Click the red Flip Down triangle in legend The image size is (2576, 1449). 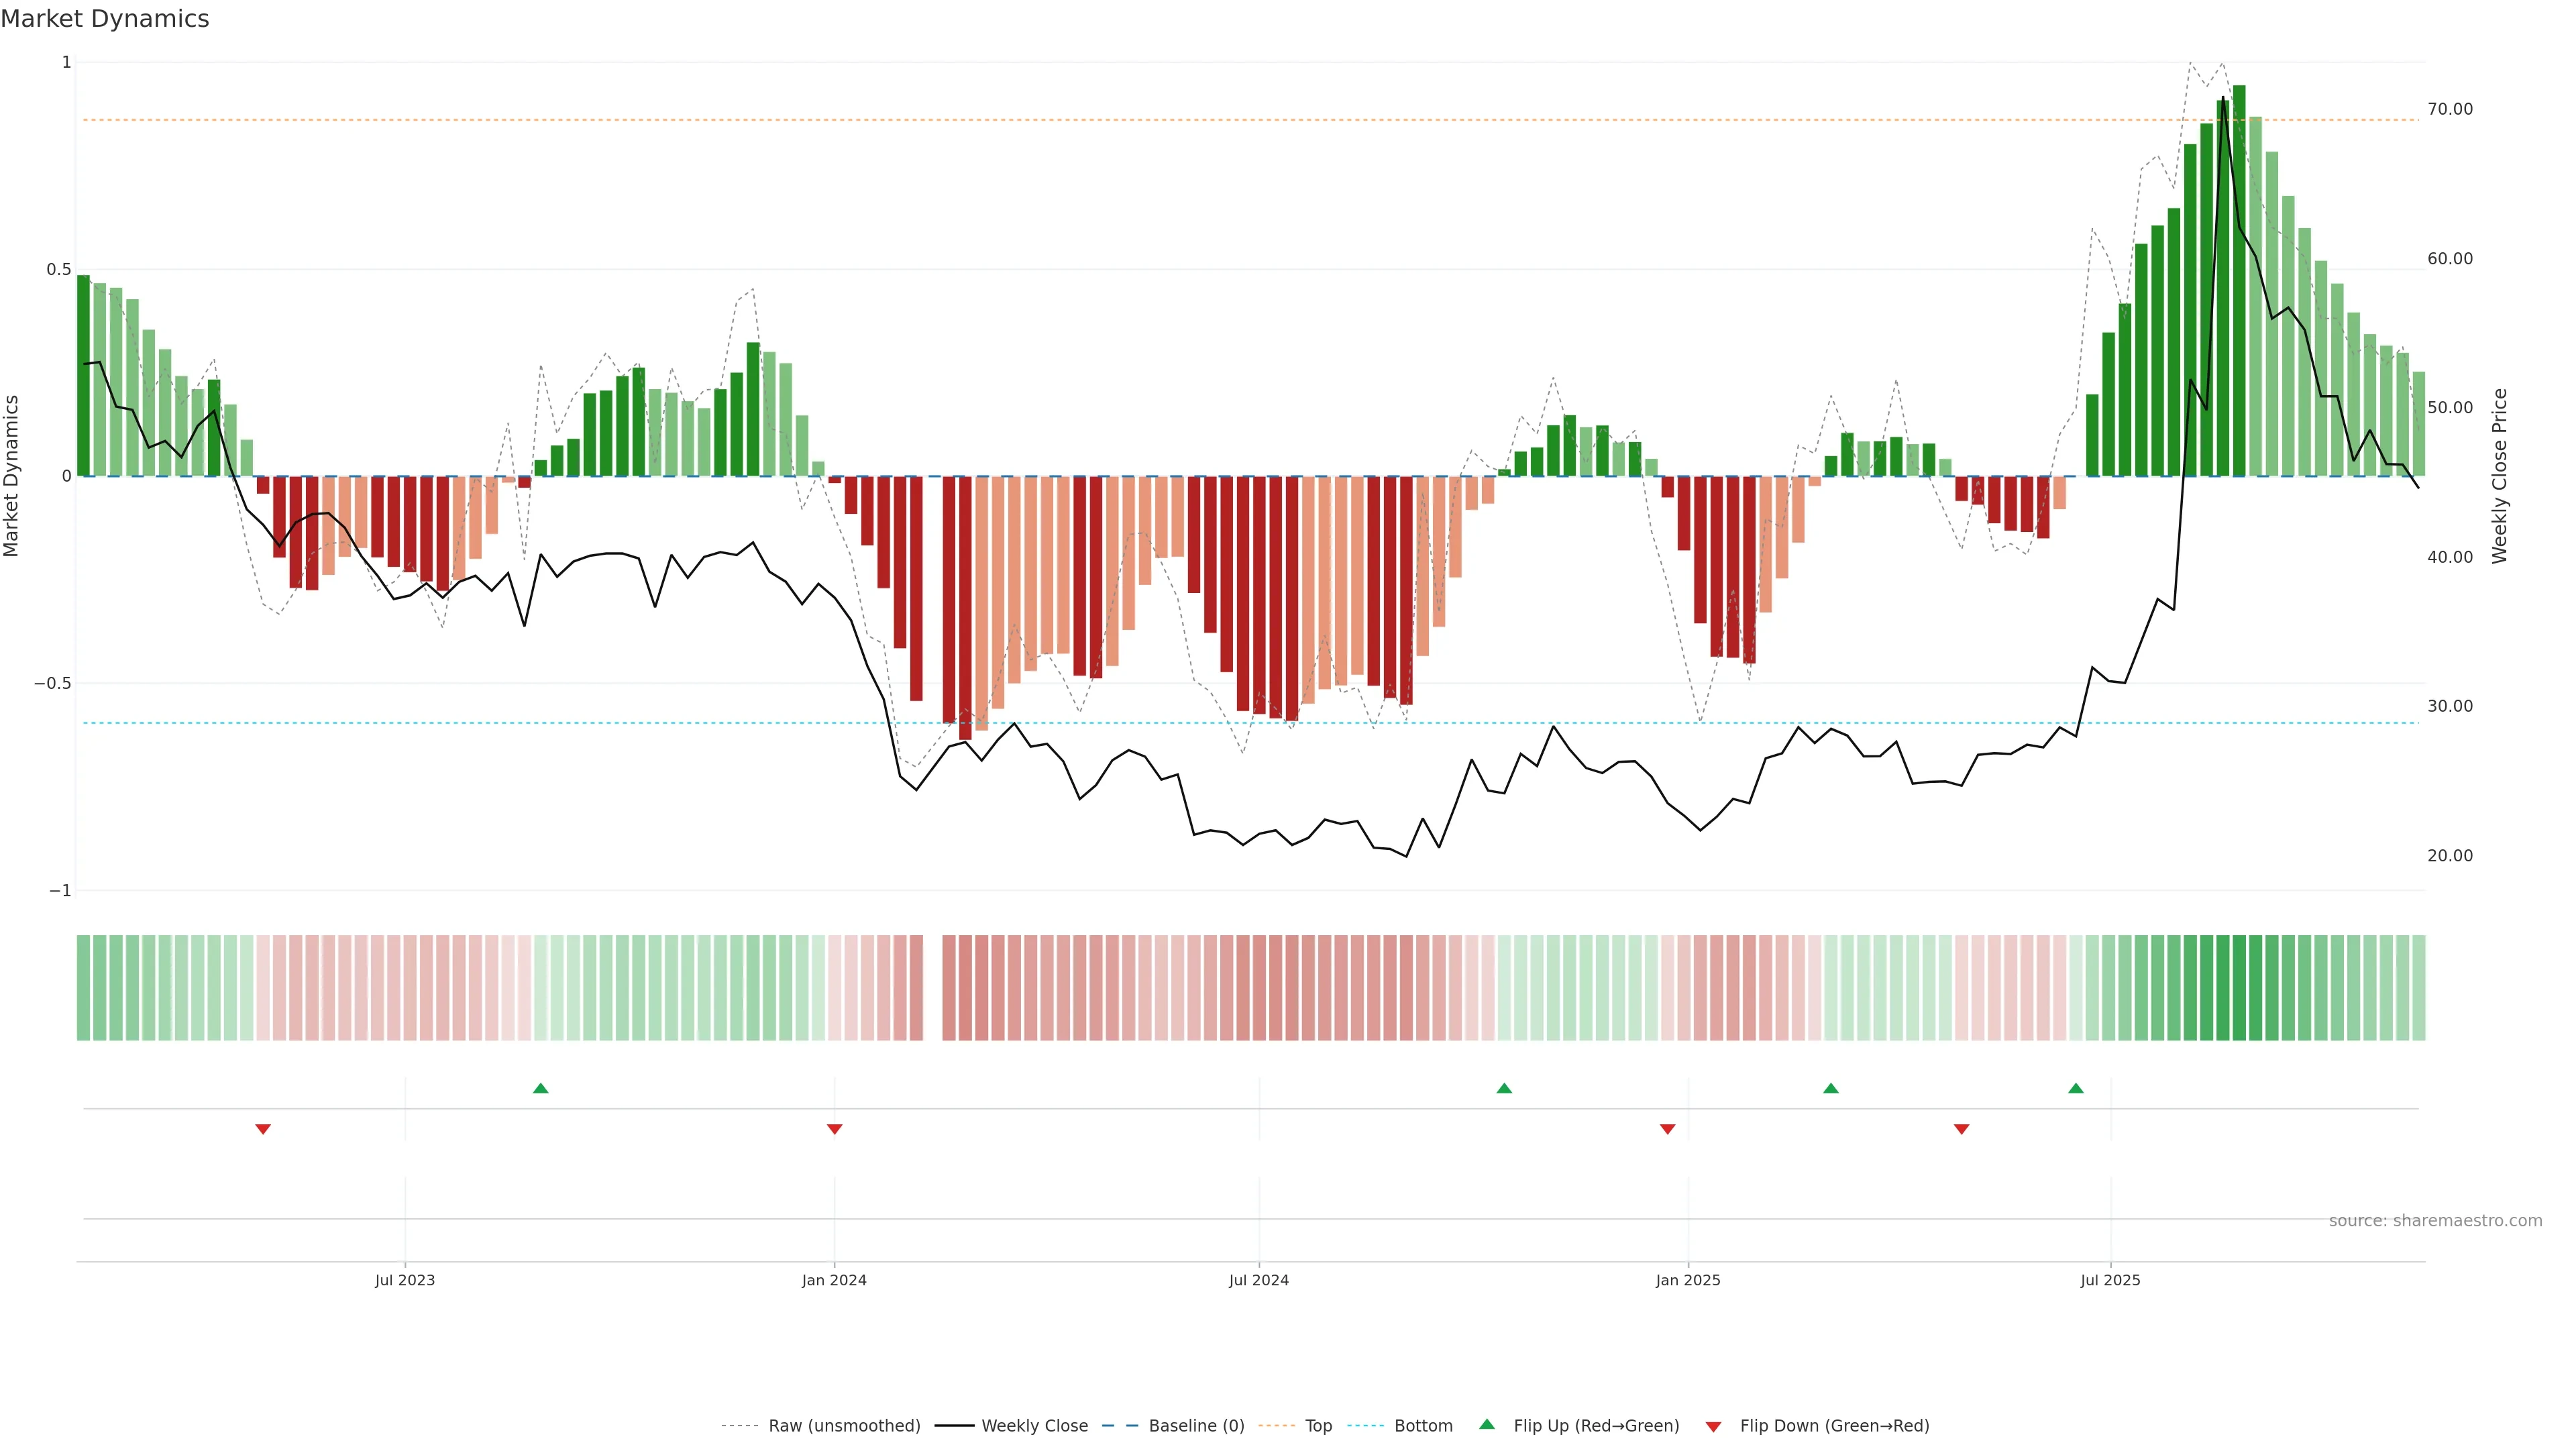[x=1713, y=1426]
